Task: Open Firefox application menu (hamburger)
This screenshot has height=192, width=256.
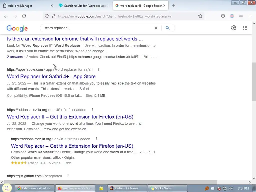Action: point(250,16)
